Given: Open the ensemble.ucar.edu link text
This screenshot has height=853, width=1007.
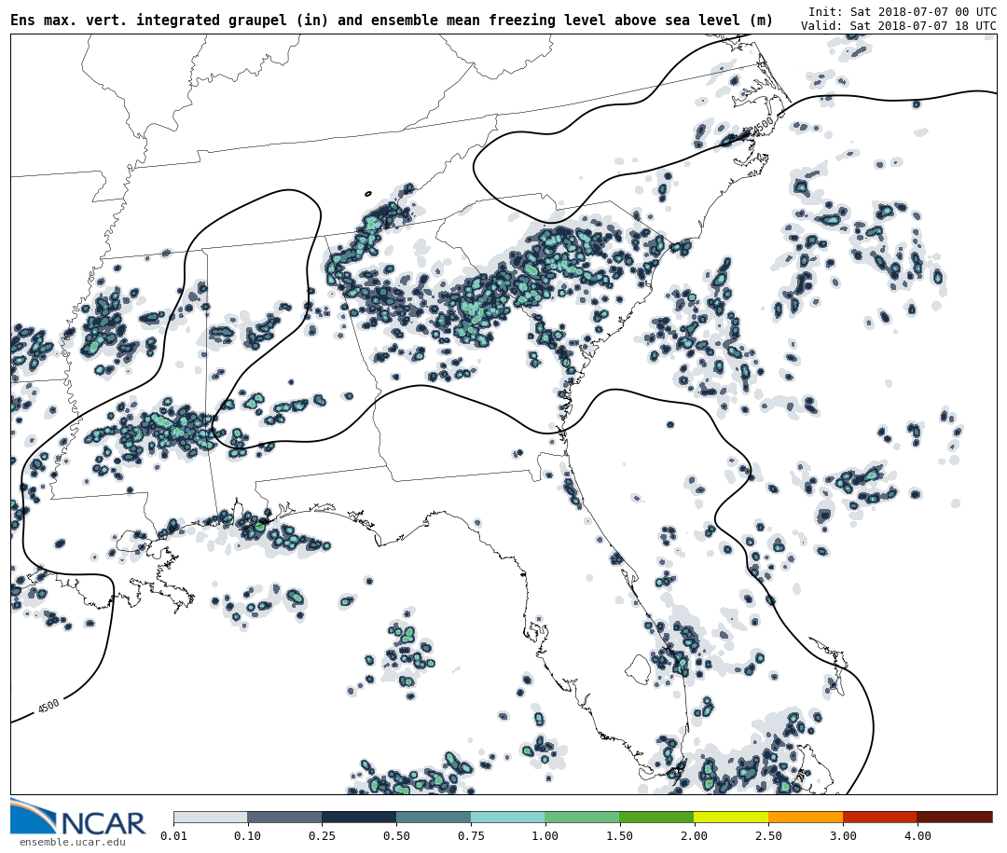Looking at the screenshot, I should 72,843.
